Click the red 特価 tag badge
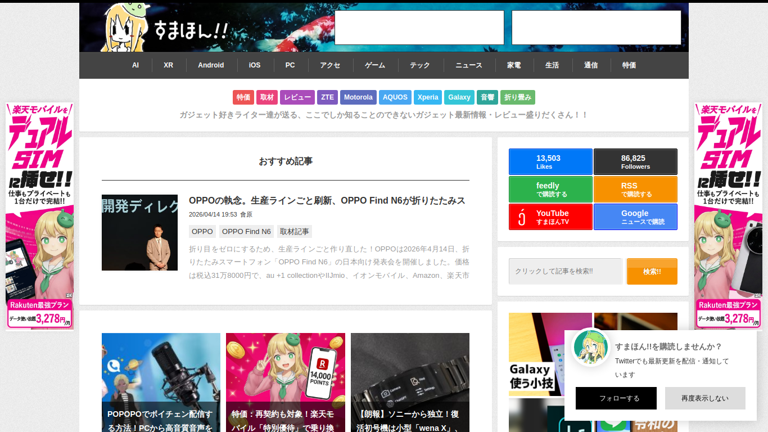Screen dimensions: 768x432 pos(243,97)
